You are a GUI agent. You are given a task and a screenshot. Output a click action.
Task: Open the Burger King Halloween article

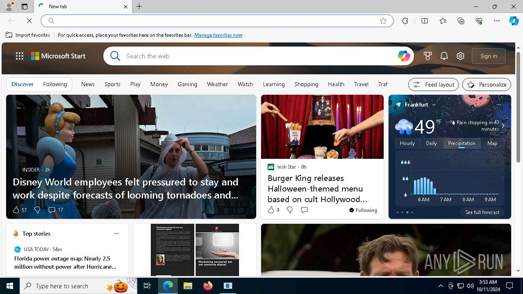click(x=317, y=189)
